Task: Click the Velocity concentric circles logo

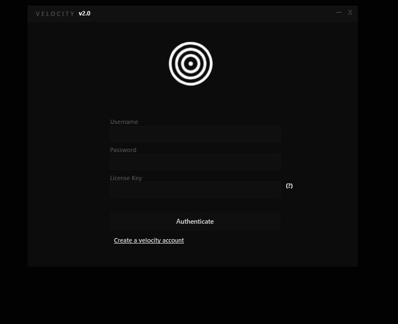Action: point(190,63)
